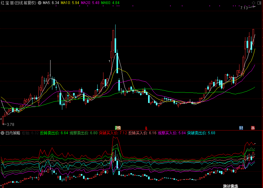Click the diamond icon at top right
Image resolution: width=263 pixels, height=188 pixels.
click(x=254, y=3)
